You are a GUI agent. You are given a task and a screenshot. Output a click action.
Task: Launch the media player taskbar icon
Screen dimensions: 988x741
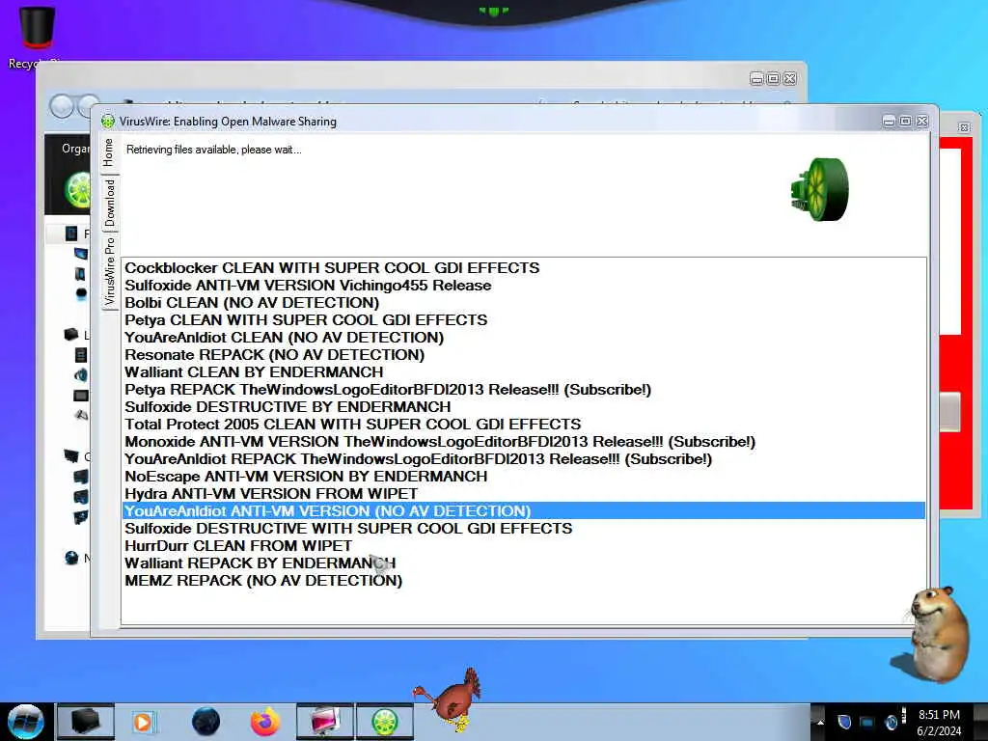click(143, 722)
